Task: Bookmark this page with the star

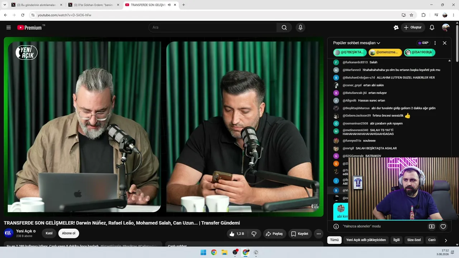Action: [x=411, y=15]
